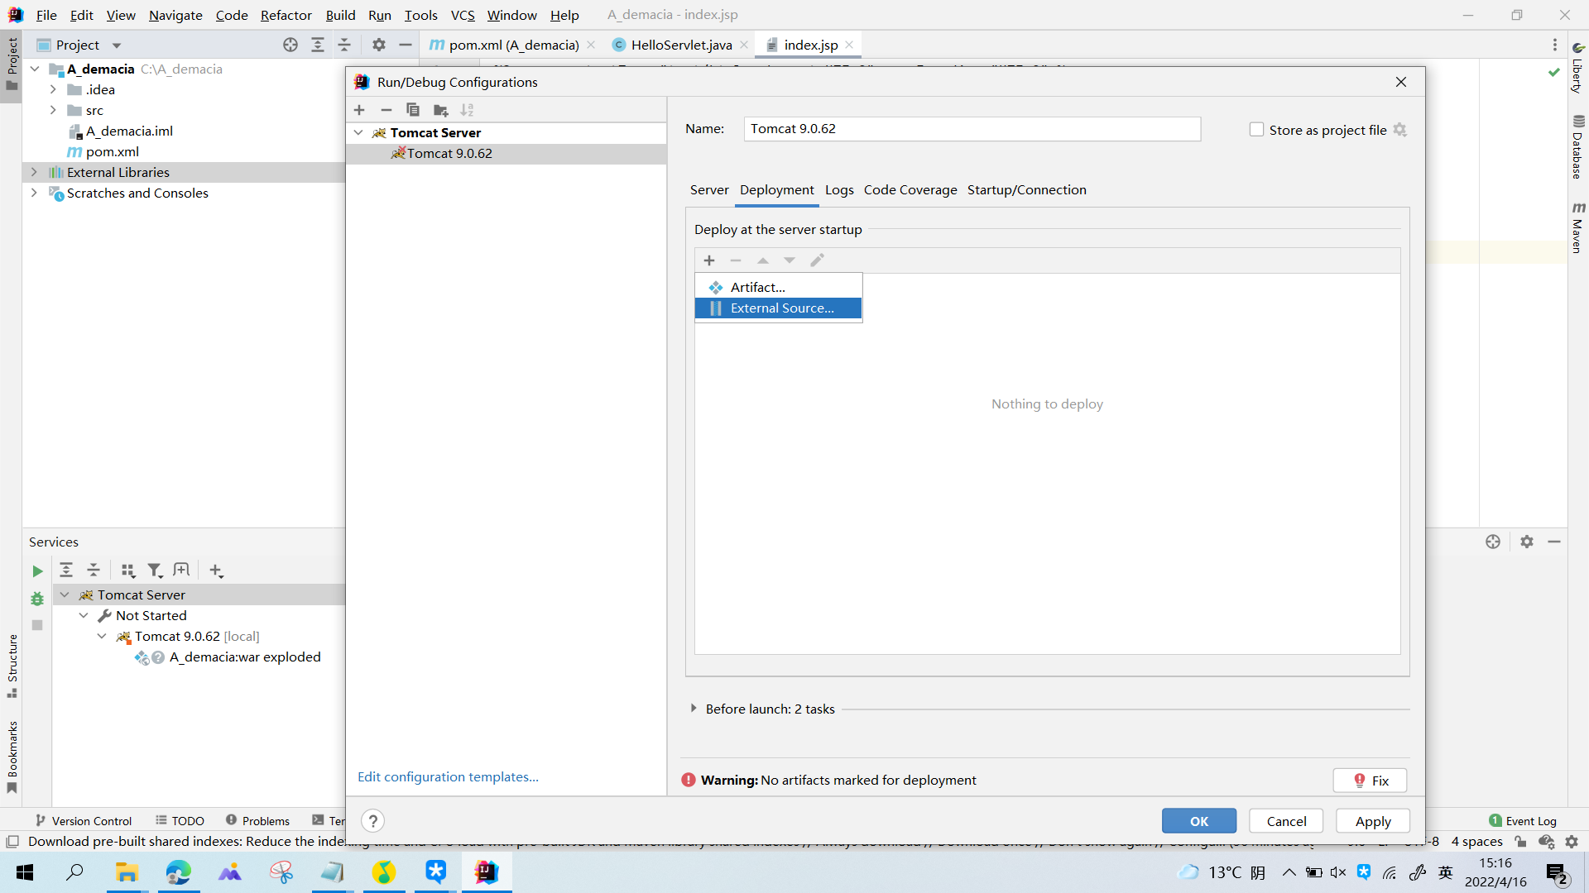Image resolution: width=1589 pixels, height=893 pixels.
Task: Open File Explorer from taskbar
Action: [x=127, y=872]
